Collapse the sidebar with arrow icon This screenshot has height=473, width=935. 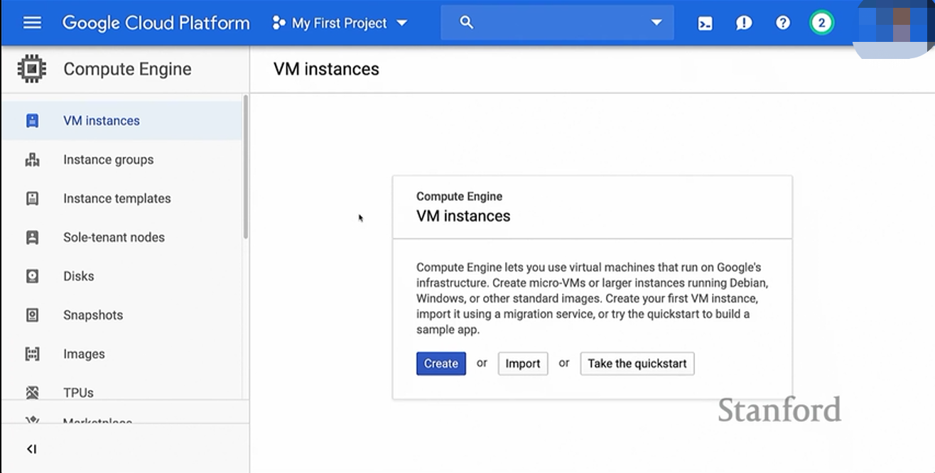31,449
